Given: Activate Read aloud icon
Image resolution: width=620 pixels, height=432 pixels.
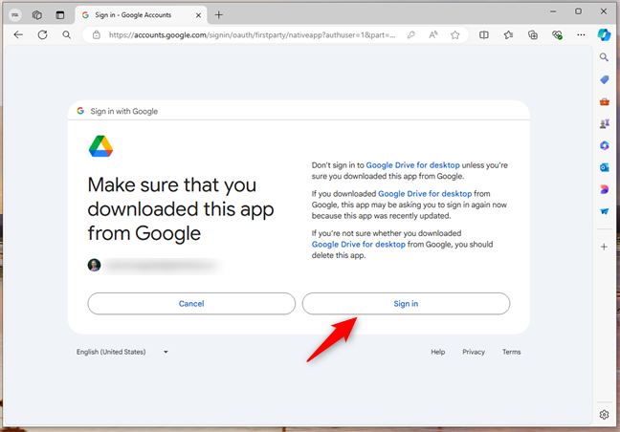Looking at the screenshot, I should (433, 34).
